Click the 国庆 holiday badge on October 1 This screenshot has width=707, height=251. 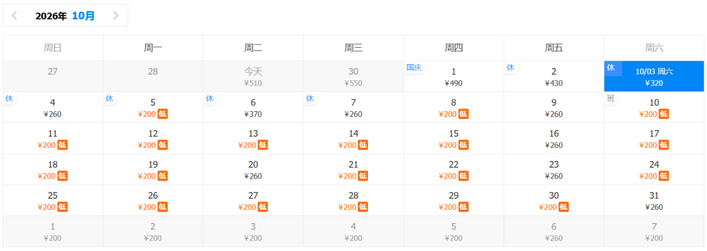click(x=414, y=67)
